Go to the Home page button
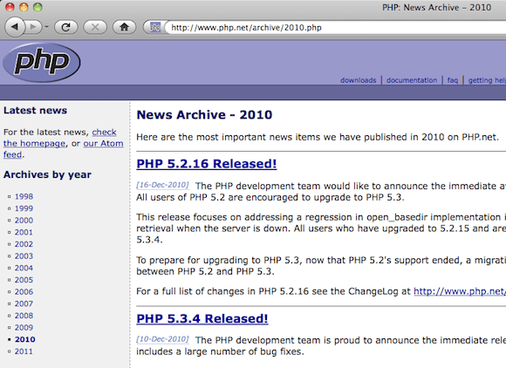This screenshot has width=506, height=368. (124, 27)
